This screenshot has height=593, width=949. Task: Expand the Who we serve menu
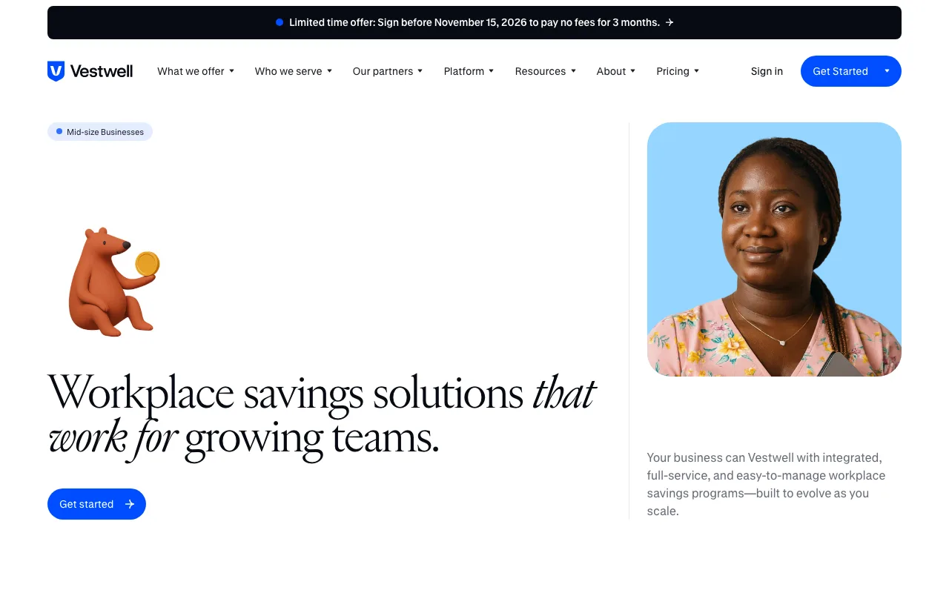pyautogui.click(x=294, y=71)
